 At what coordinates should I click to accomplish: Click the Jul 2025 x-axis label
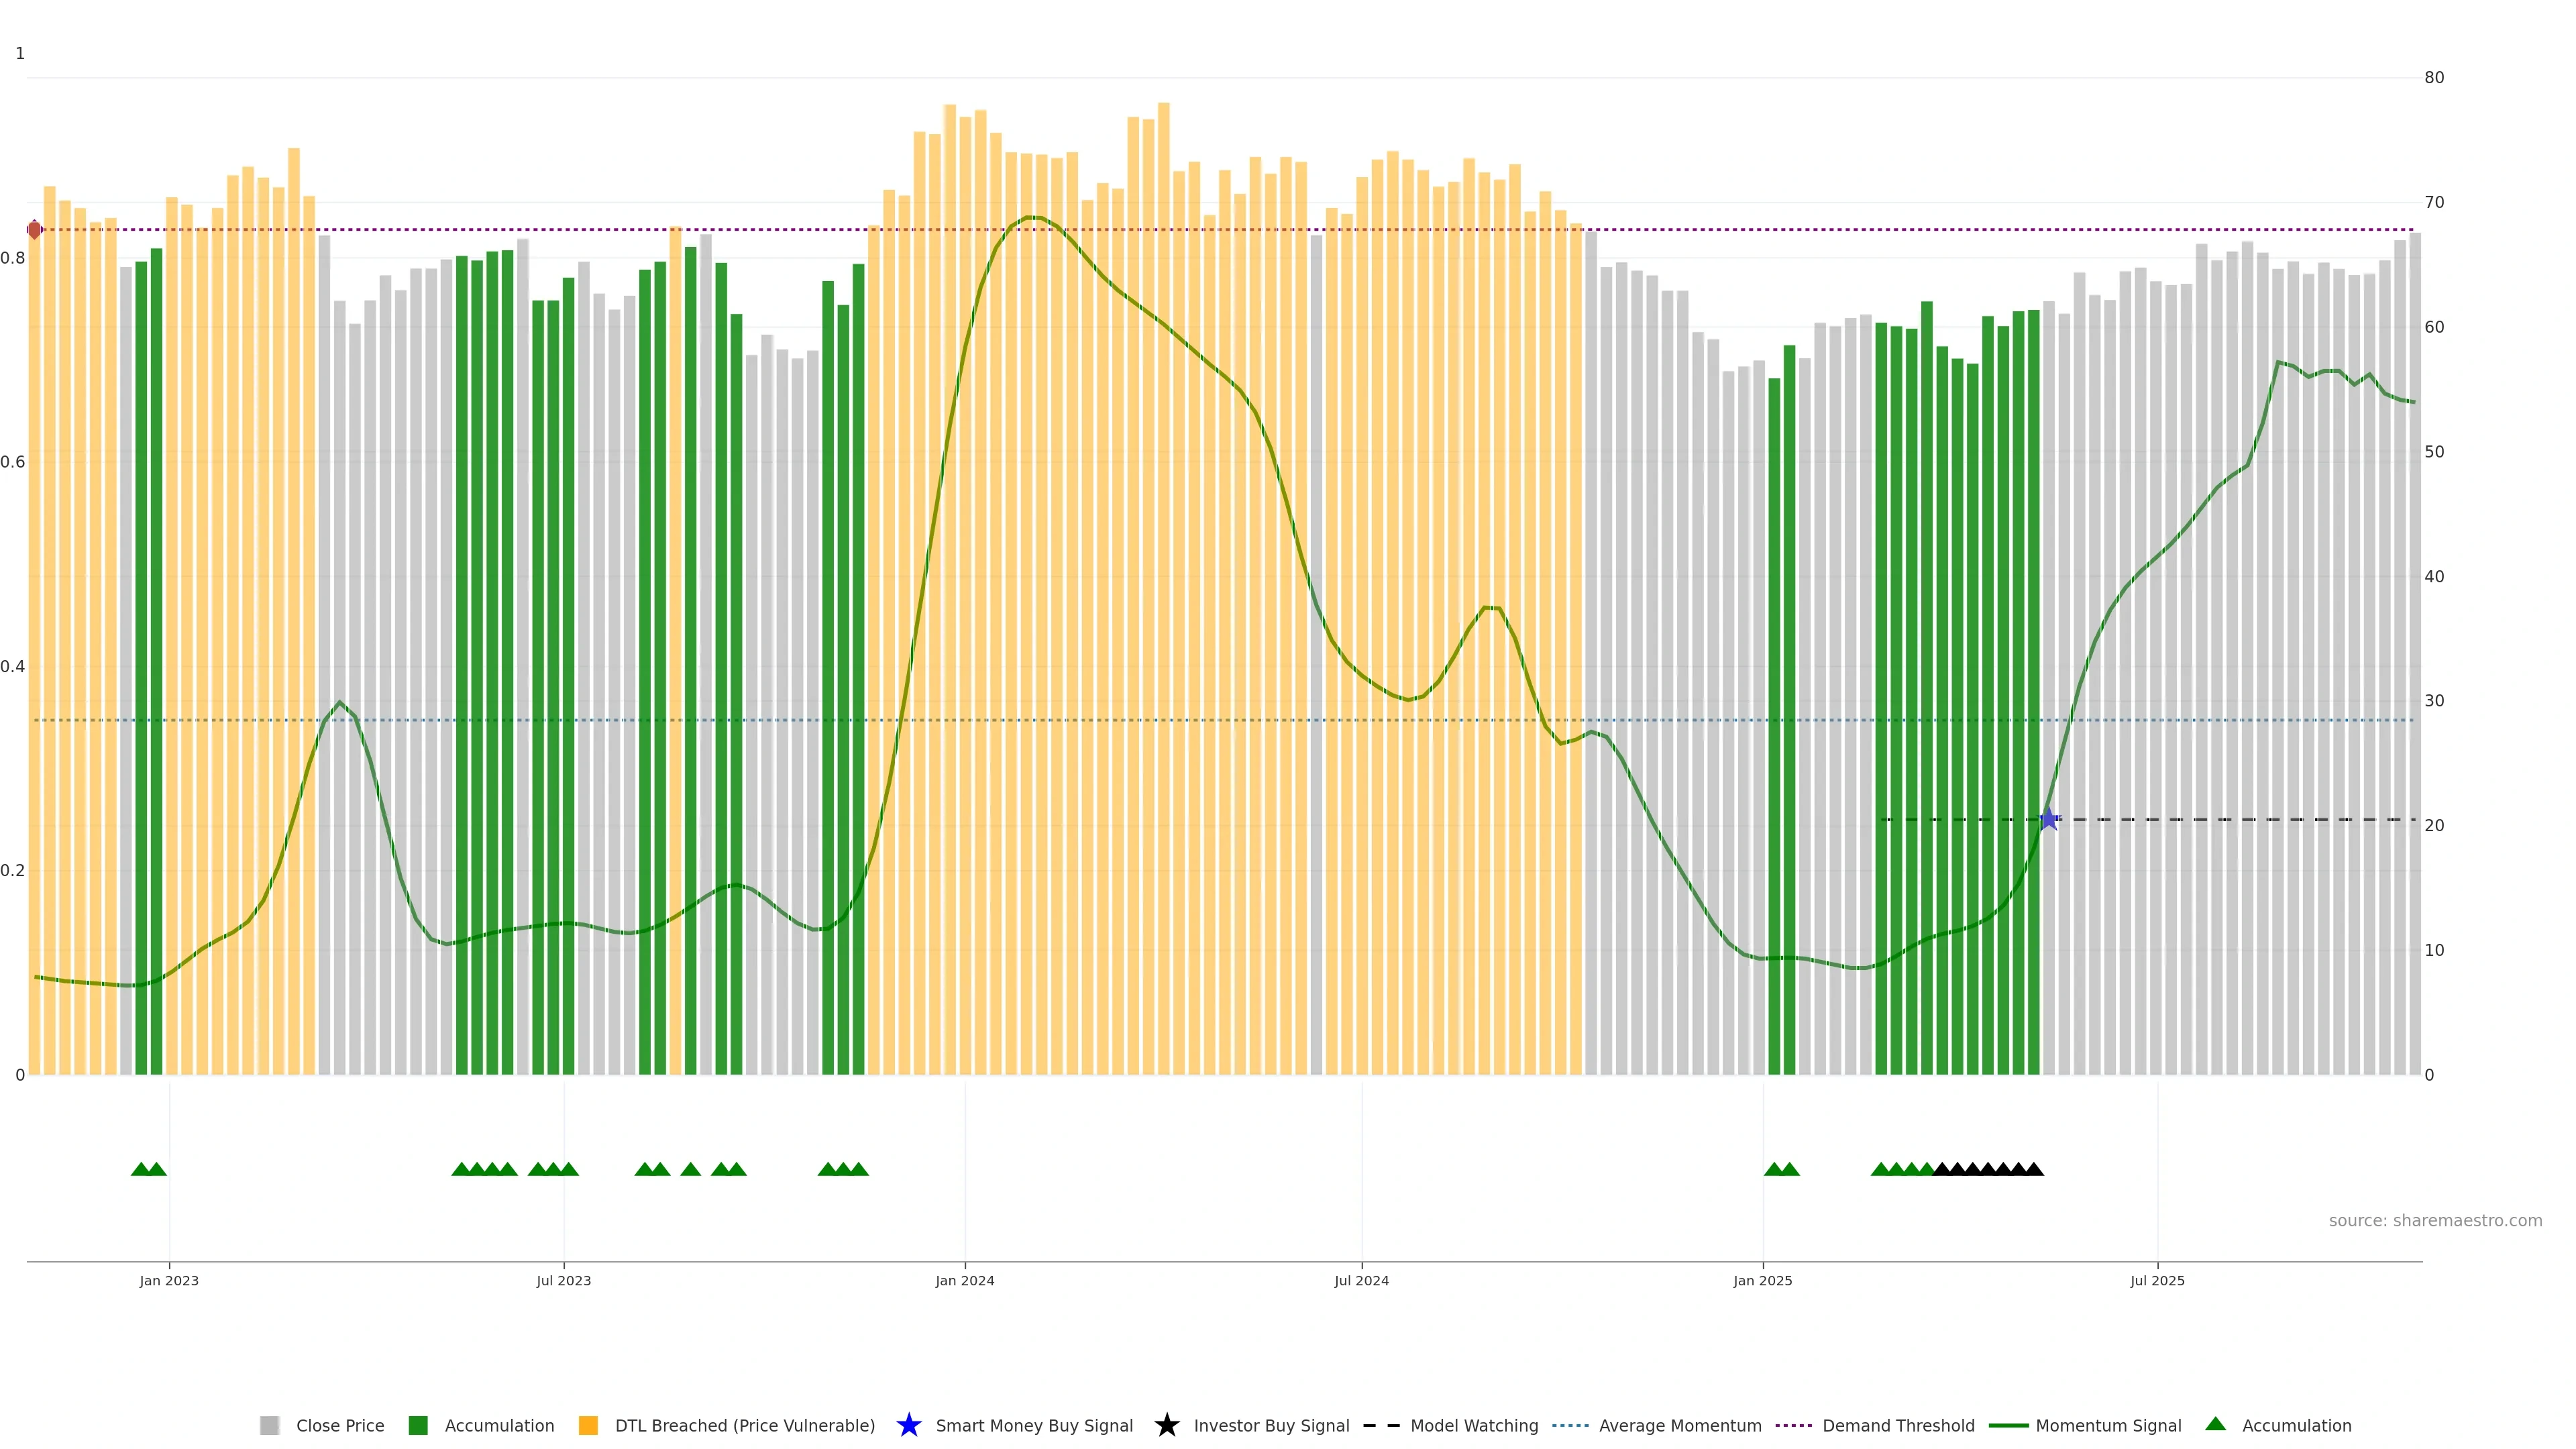[x=2157, y=1280]
